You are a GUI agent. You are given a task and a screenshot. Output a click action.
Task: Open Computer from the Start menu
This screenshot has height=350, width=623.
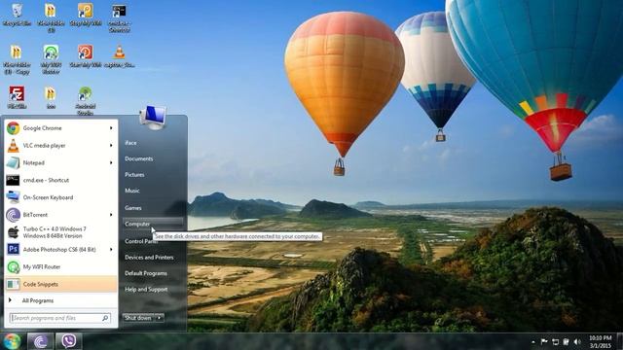point(153,224)
